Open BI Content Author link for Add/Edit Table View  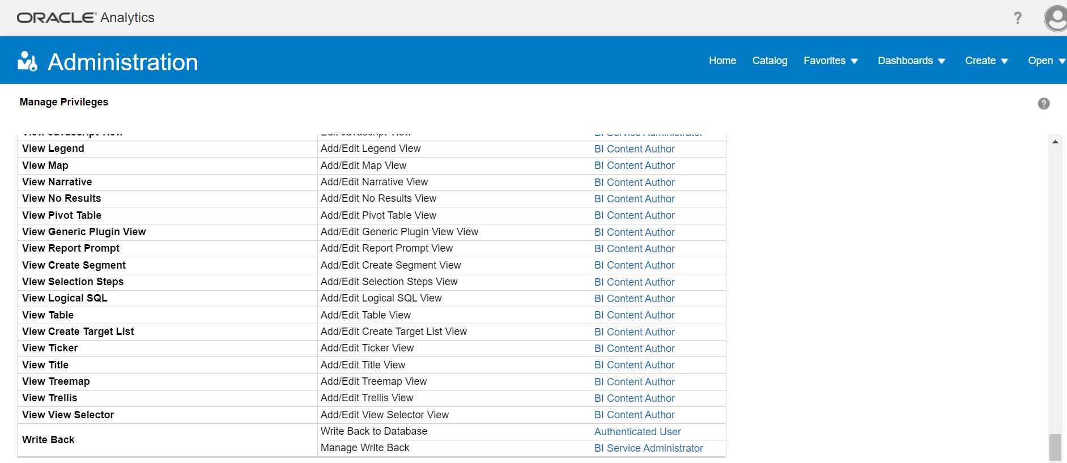[x=634, y=315]
